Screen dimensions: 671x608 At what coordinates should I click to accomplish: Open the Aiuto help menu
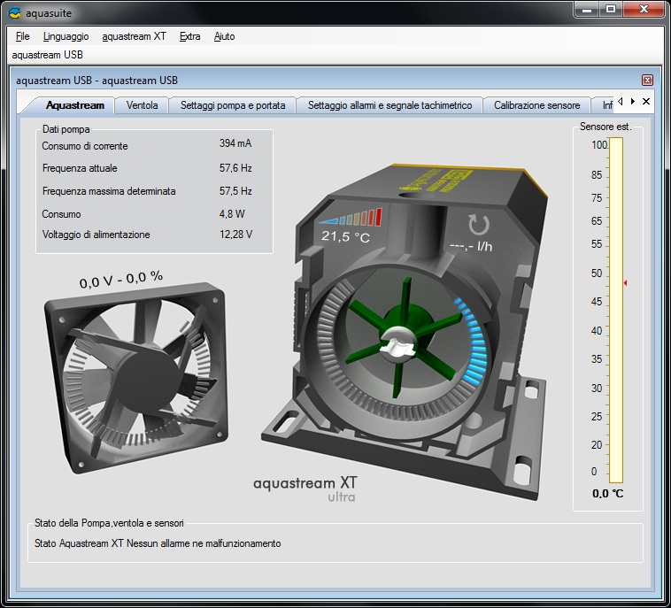coord(224,36)
